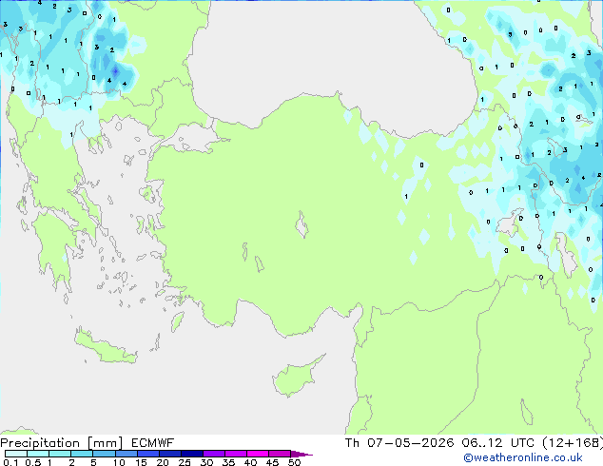Click legend scale label "20"
The width and height of the screenshot is (603, 466).
tap(163, 462)
